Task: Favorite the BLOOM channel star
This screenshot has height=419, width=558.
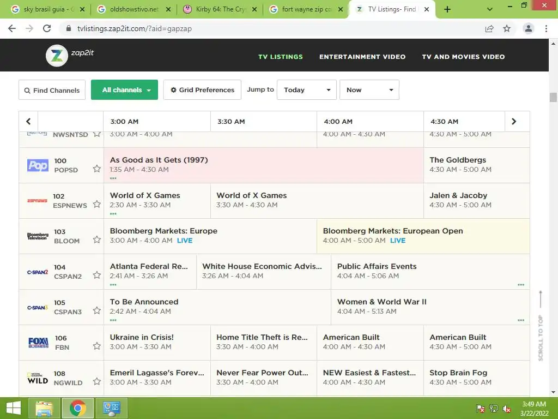Action: [97, 240]
